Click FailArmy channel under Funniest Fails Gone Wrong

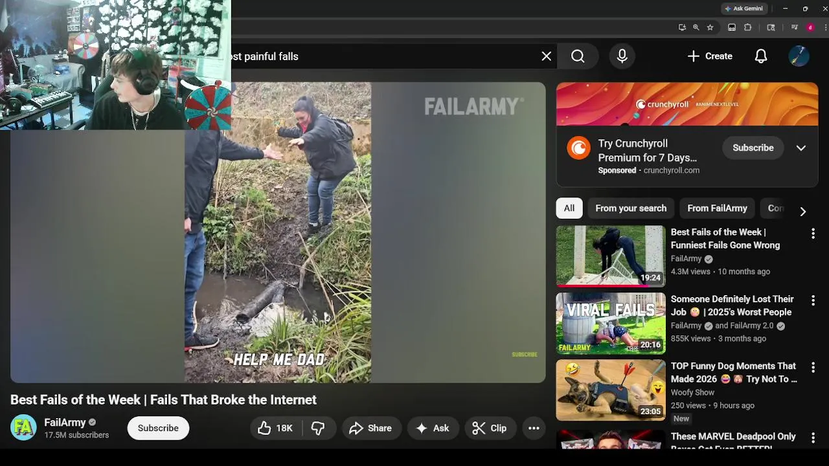tap(686, 259)
